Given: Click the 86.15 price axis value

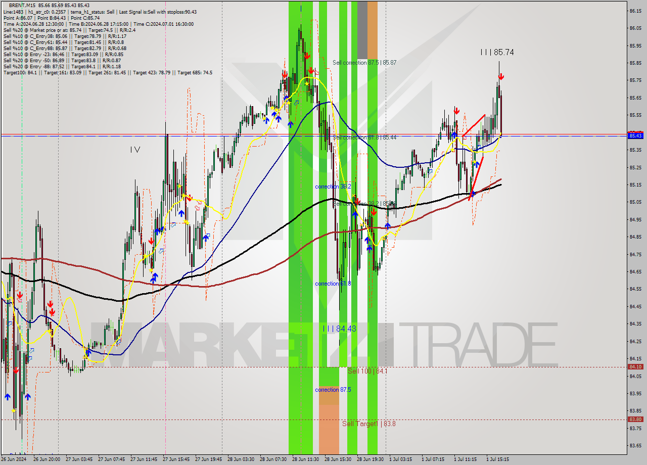Looking at the screenshot, I should coord(635,11).
